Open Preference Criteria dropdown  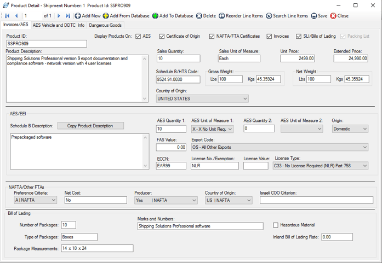tap(35, 200)
